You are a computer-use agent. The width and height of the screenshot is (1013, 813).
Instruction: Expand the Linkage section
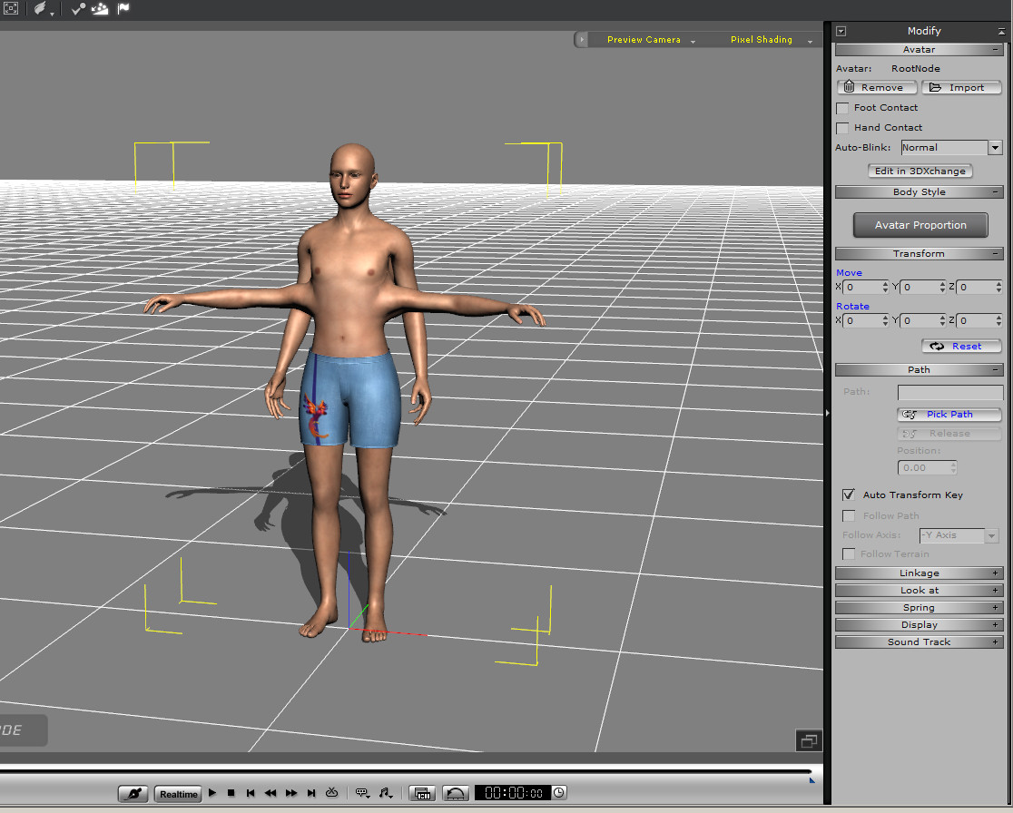coord(919,573)
